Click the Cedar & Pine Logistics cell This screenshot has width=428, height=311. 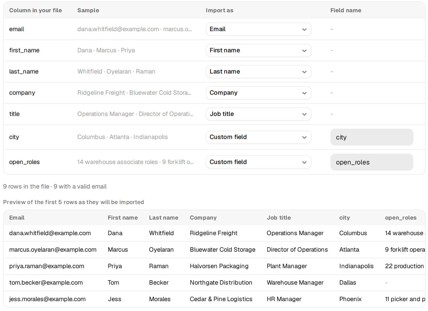221,299
